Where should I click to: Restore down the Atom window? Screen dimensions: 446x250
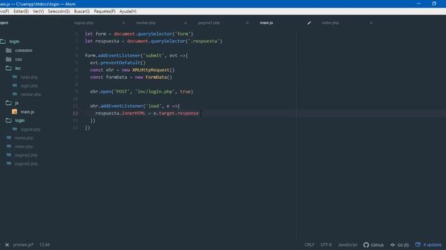tap(433, 3)
